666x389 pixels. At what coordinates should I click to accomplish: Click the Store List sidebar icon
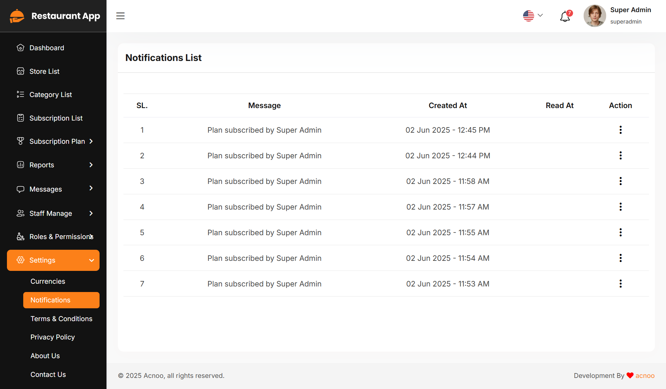point(20,71)
